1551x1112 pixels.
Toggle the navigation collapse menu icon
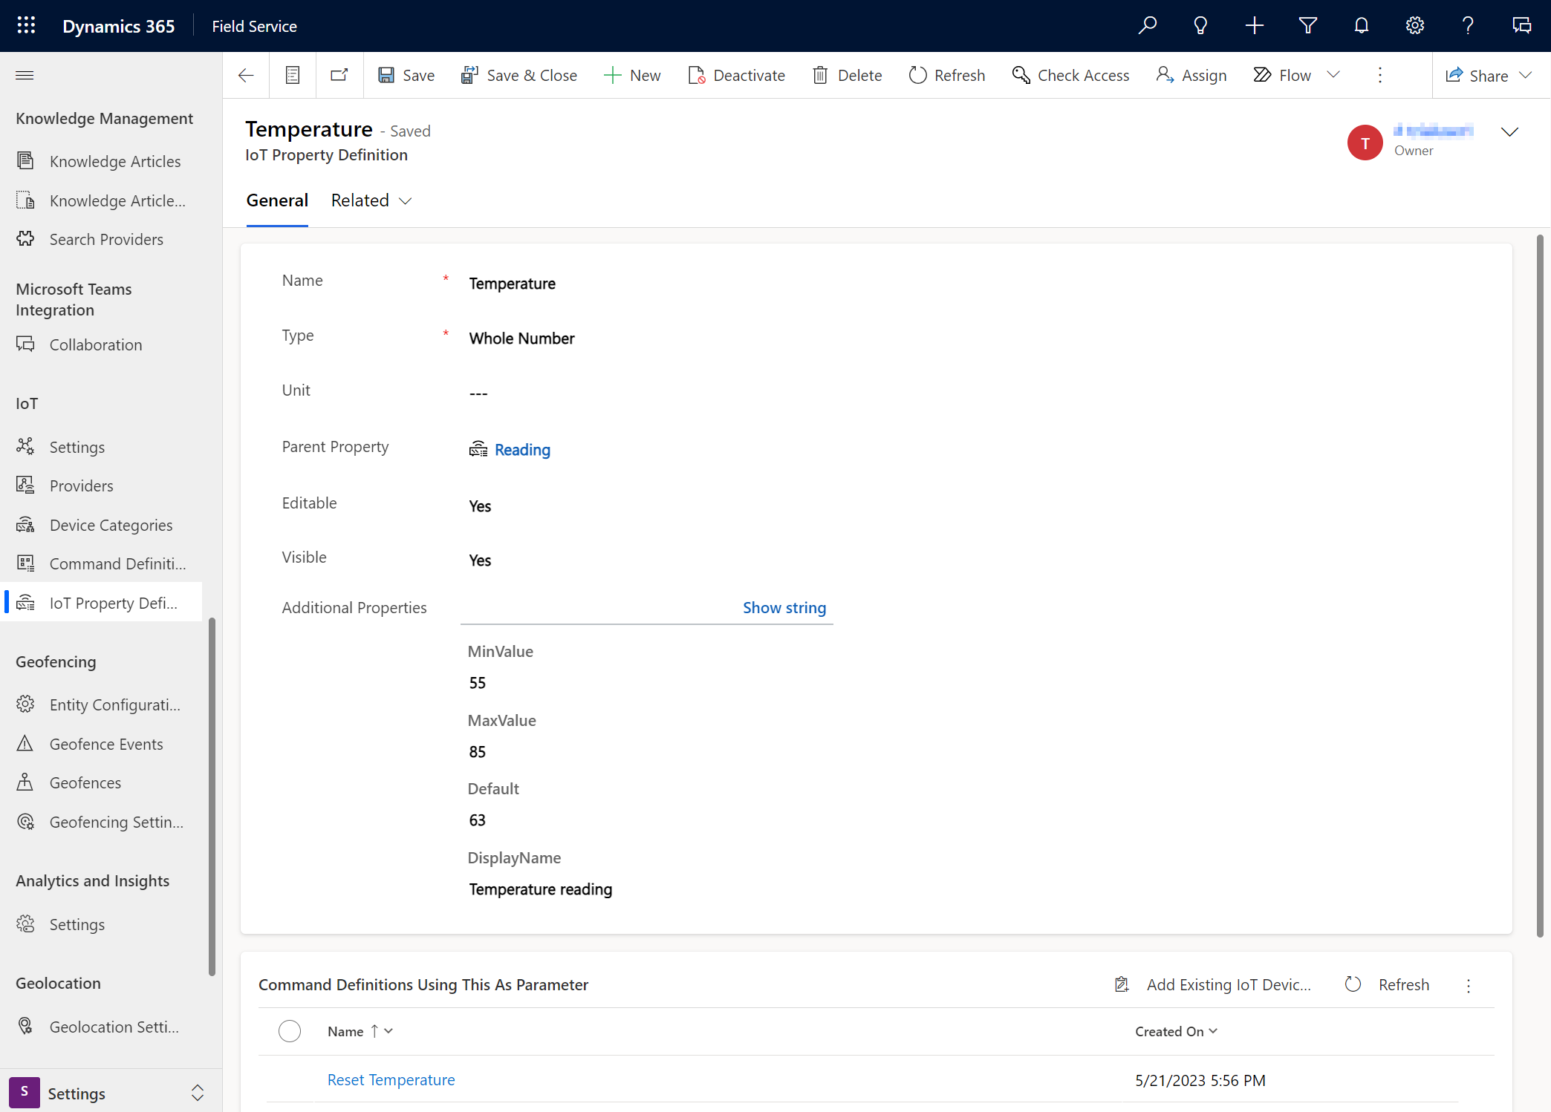[x=24, y=75]
